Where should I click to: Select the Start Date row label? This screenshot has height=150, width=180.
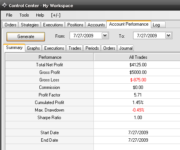pos(50,133)
